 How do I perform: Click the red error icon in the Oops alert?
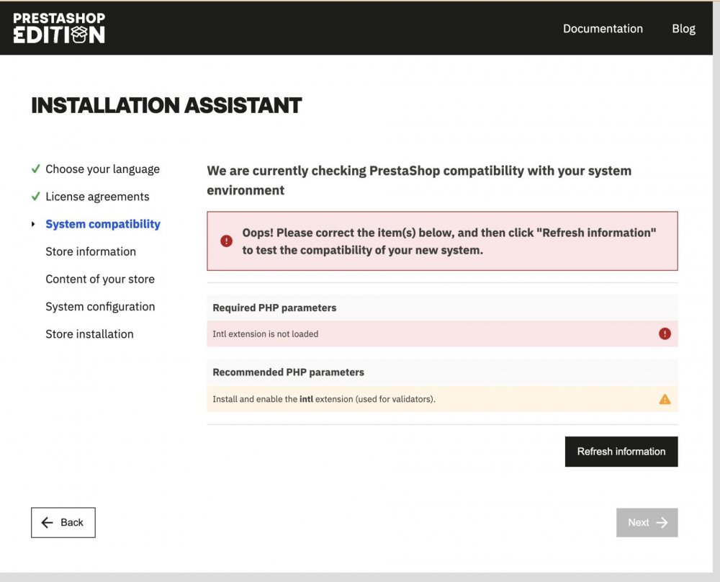coord(226,241)
